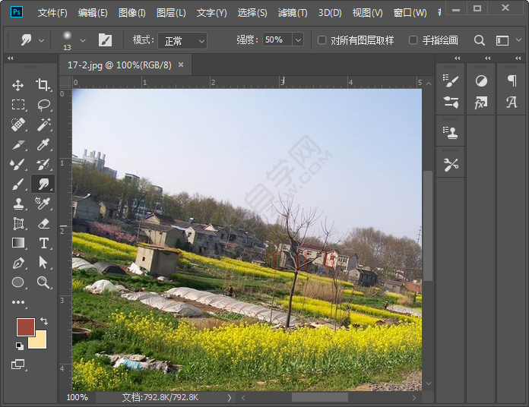Click the Strength value field 50%

(x=277, y=40)
